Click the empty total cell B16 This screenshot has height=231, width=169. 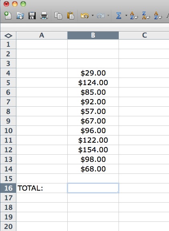click(93, 188)
